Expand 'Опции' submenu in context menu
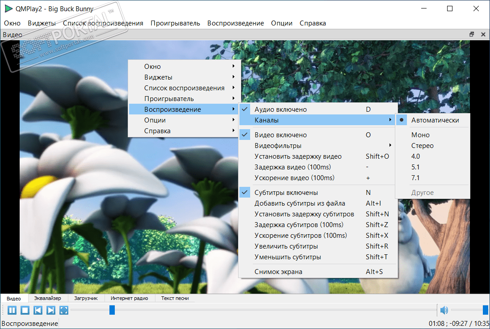Screen dimensions: 490x329 184,120
